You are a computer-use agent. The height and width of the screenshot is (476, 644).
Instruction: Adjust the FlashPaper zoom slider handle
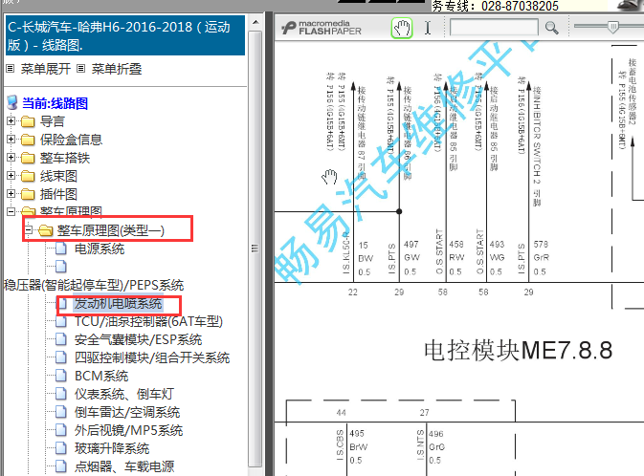[612, 27]
